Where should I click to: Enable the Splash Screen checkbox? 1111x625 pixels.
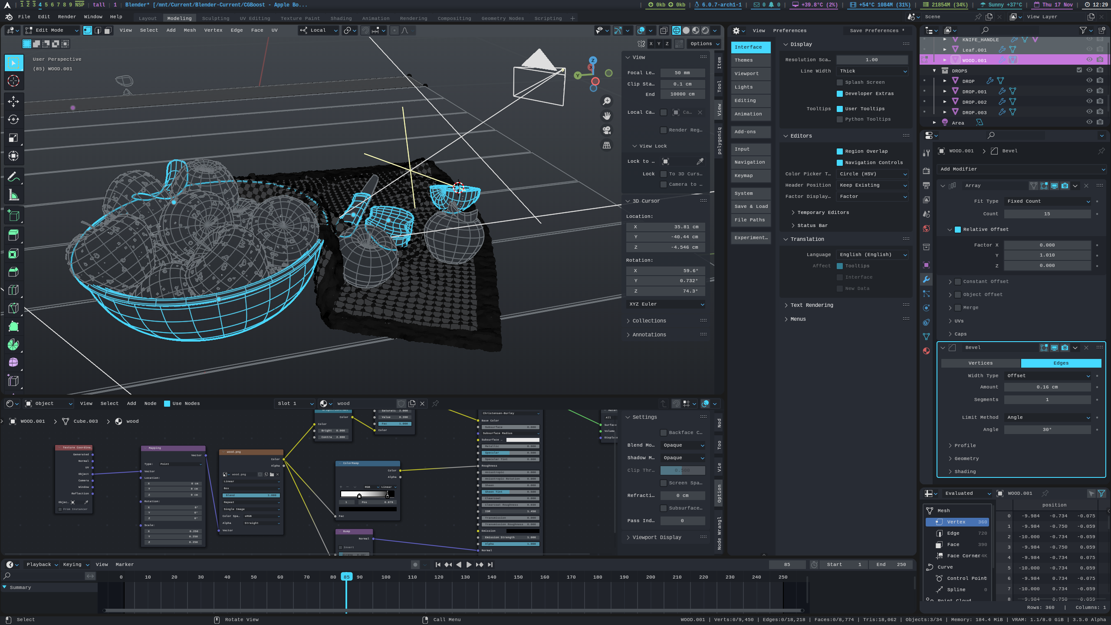(840, 82)
